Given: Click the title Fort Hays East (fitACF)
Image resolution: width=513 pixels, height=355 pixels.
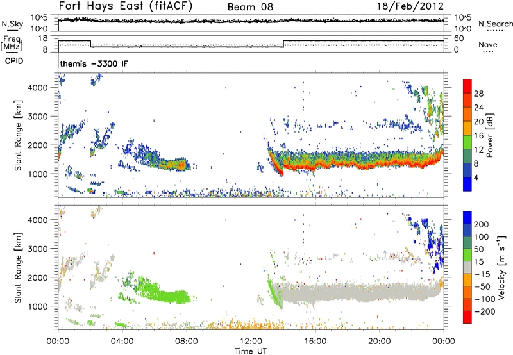Looking at the screenshot, I should coord(126,6).
